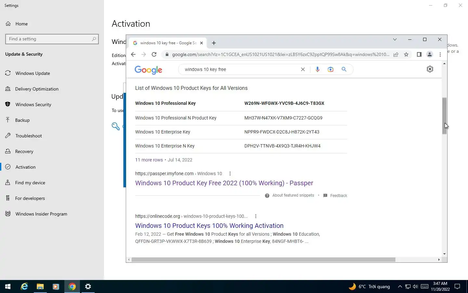Viewport: 468px width, 293px height.
Task: Open Find my device in Settings
Action: [52, 183]
